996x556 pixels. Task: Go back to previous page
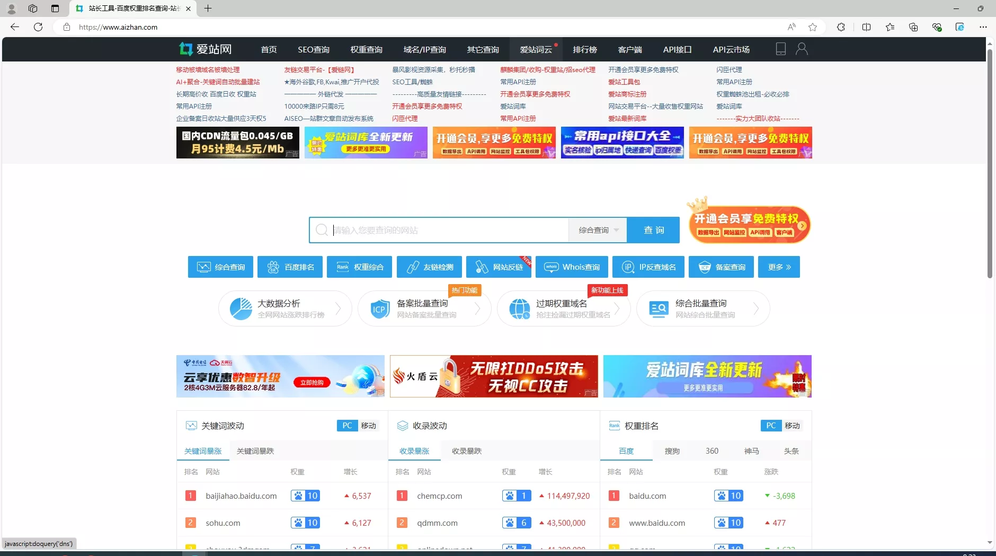tap(15, 27)
